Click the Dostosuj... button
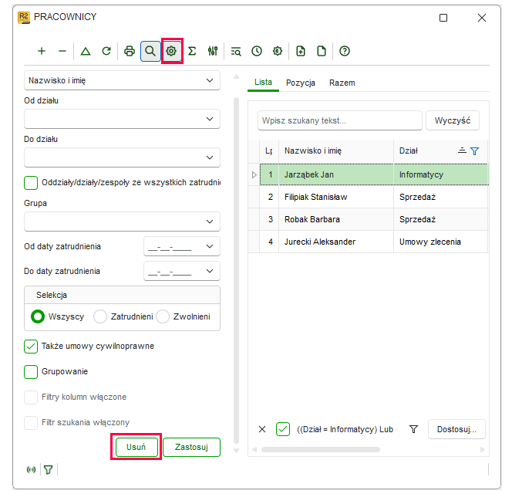 (456, 429)
